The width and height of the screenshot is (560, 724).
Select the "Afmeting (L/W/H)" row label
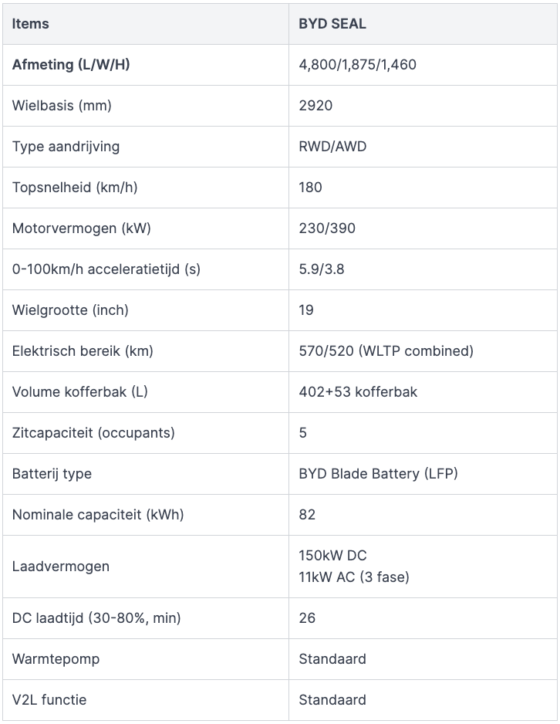tap(71, 65)
